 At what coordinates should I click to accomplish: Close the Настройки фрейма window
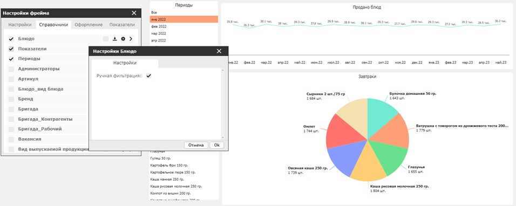[x=134, y=13]
